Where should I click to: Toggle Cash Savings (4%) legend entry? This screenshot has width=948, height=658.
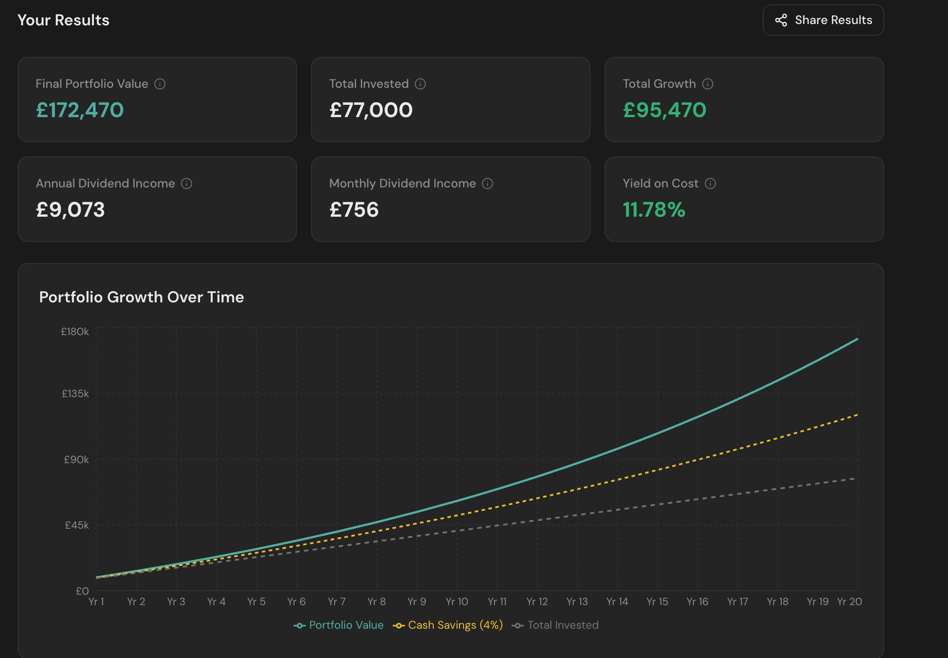coord(448,625)
